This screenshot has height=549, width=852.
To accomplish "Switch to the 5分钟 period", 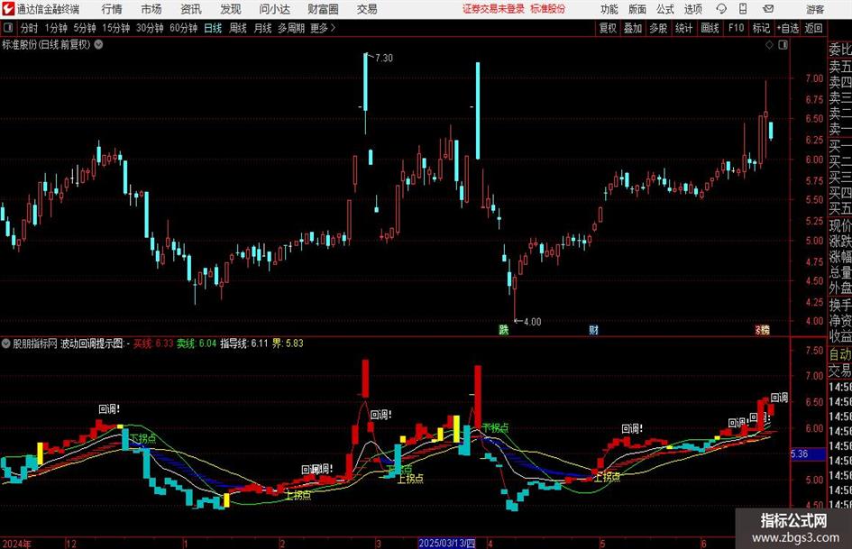I will (x=84, y=28).
